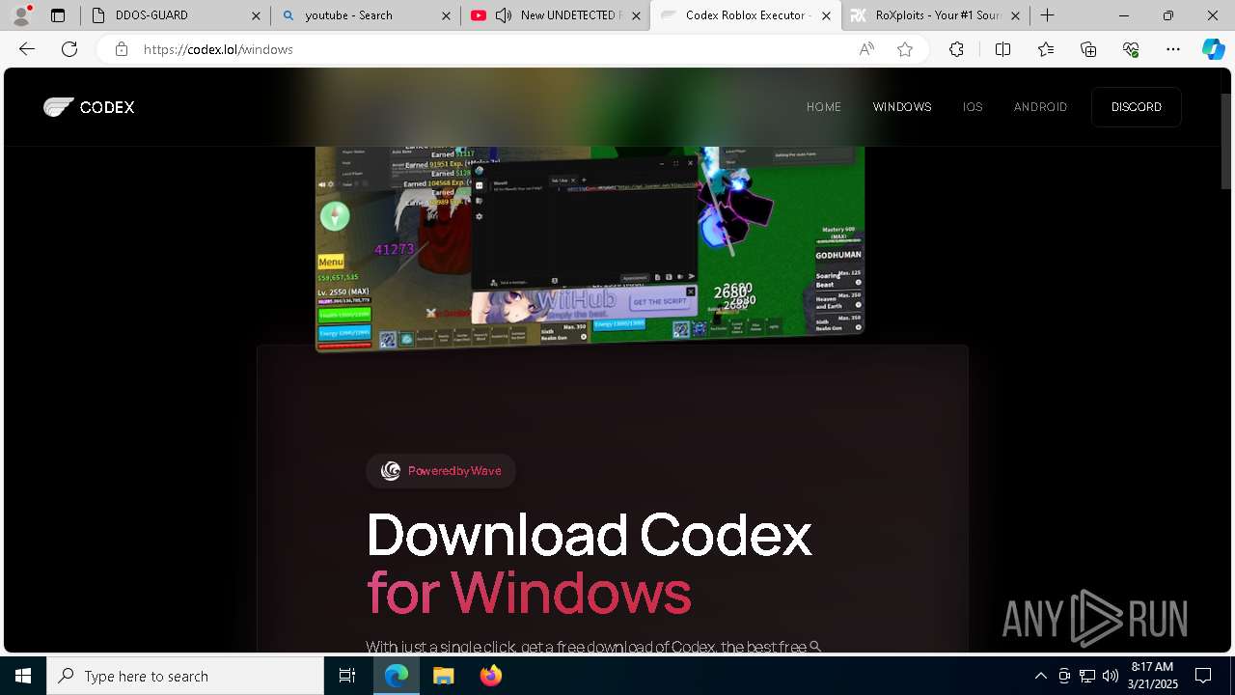Open Edge Settings and more menu
The height and width of the screenshot is (695, 1235).
tap(1173, 49)
